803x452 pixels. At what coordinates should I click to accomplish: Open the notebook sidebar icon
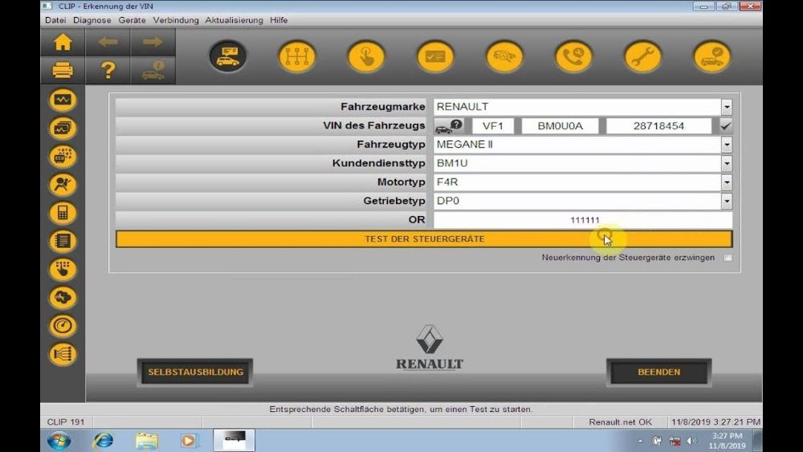click(63, 241)
